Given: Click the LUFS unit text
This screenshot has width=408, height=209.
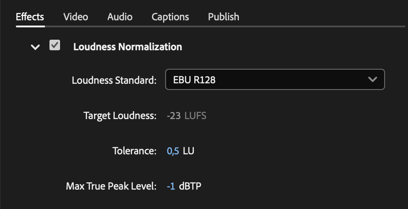Looking at the screenshot, I should pyautogui.click(x=195, y=116).
